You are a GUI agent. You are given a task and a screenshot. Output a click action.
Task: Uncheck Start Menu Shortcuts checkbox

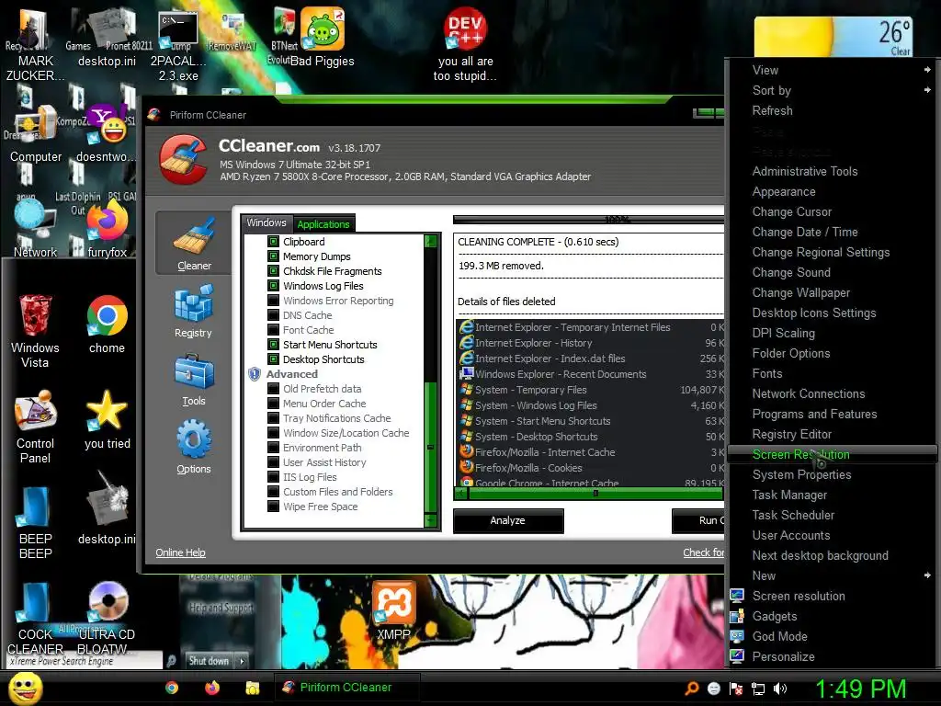(273, 345)
